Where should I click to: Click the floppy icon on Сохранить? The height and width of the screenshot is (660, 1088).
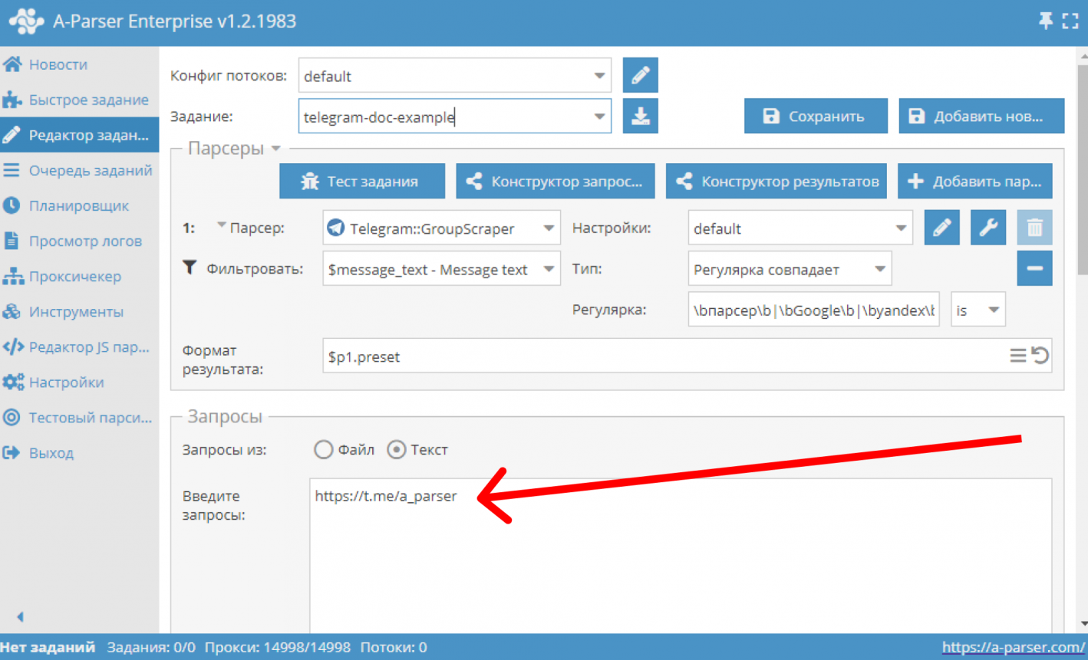coord(771,116)
